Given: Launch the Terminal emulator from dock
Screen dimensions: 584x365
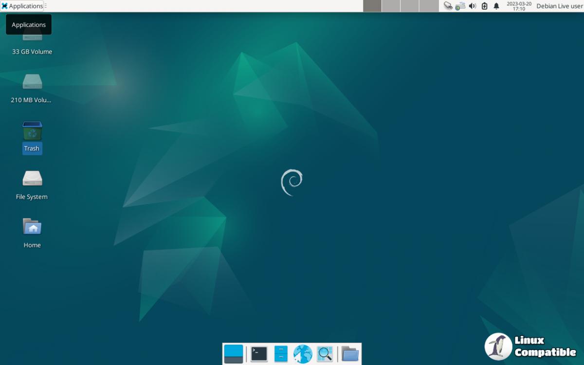Looking at the screenshot, I should [259, 354].
